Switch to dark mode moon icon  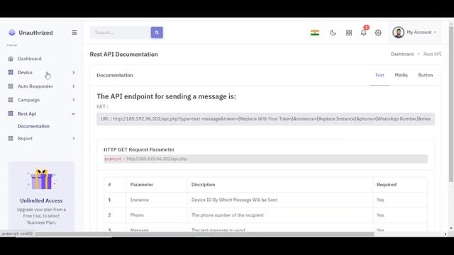click(333, 33)
